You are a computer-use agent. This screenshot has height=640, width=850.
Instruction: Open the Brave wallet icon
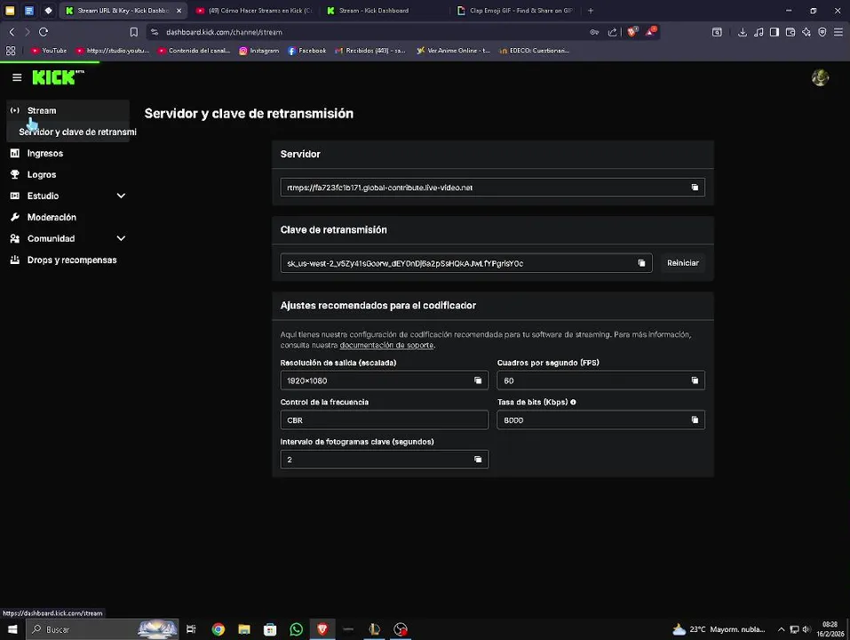(790, 32)
